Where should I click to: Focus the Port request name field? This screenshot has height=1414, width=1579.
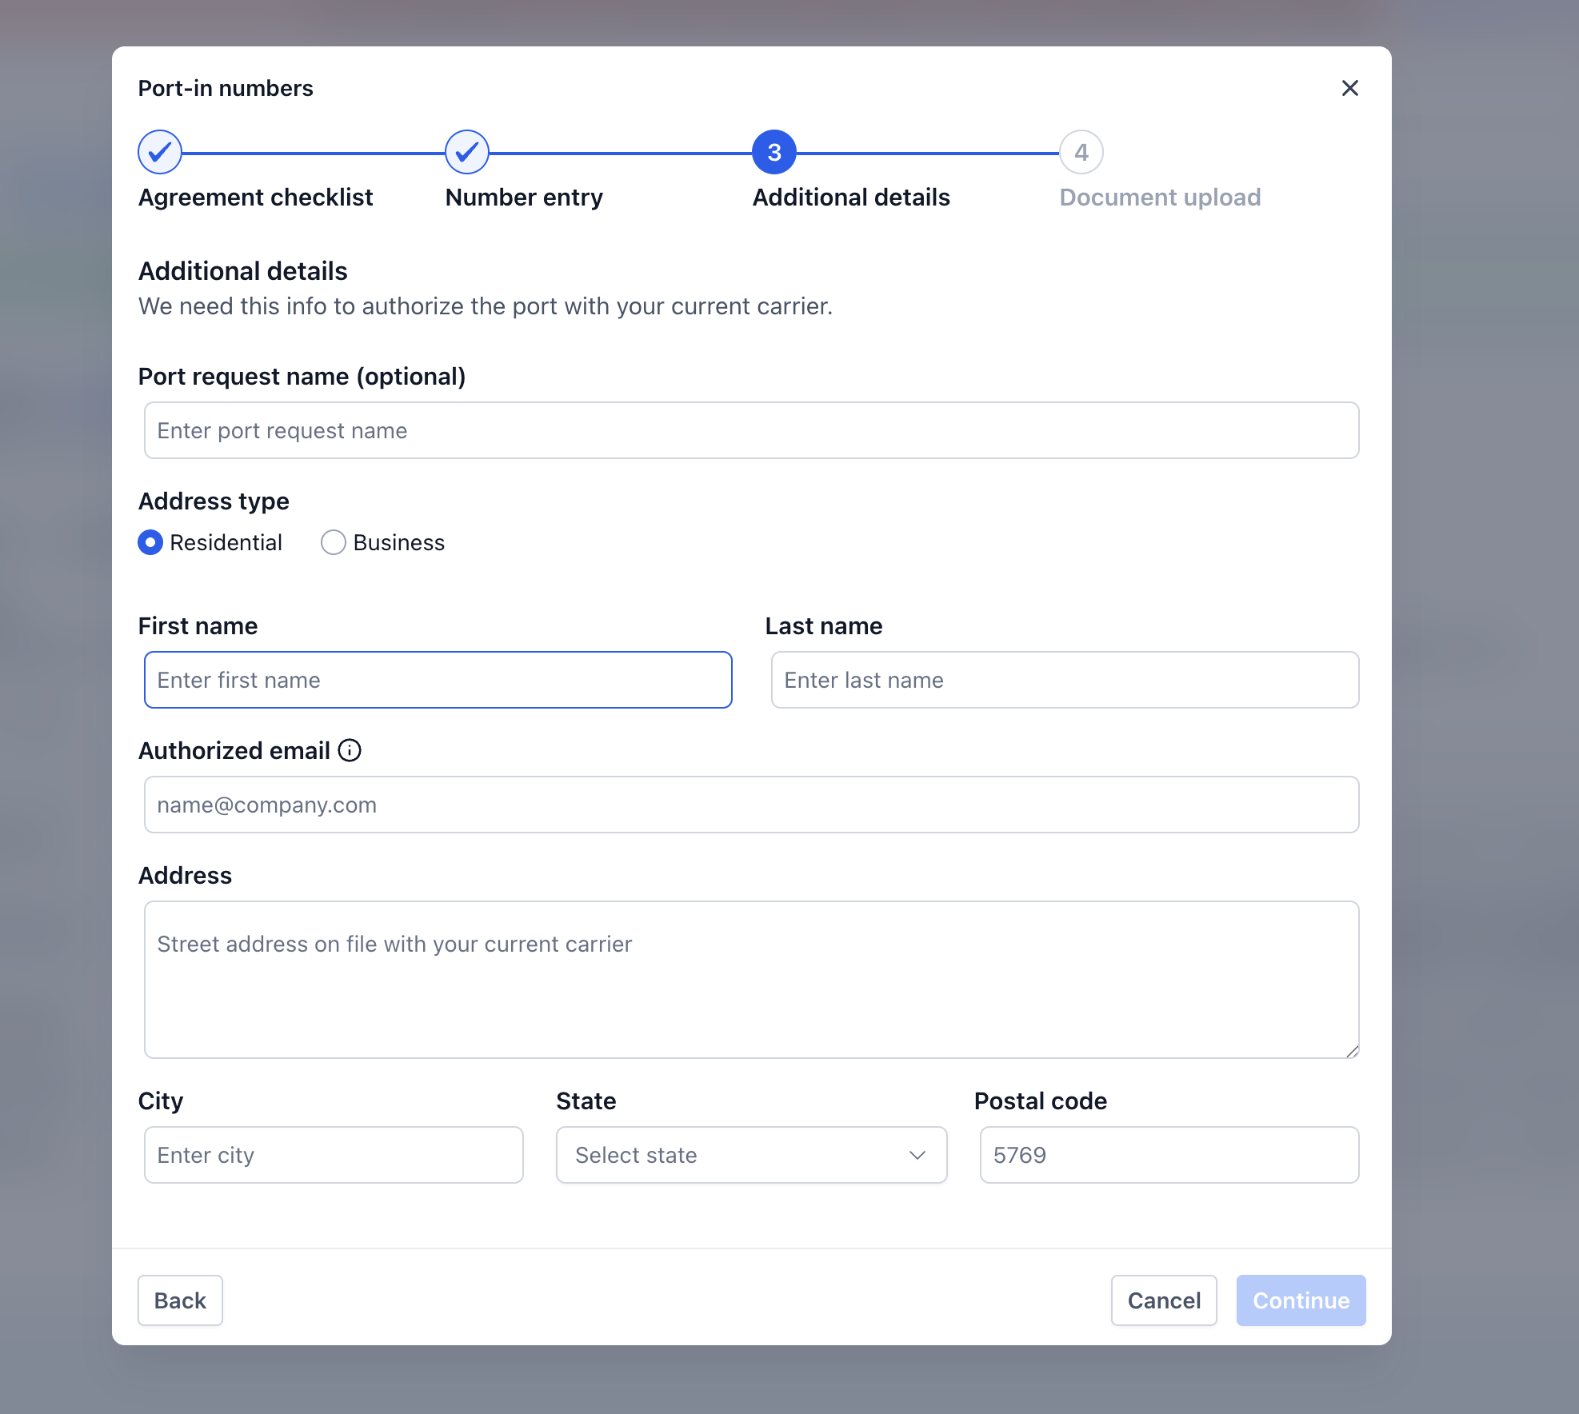752,430
